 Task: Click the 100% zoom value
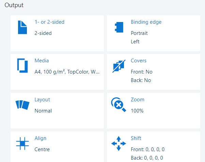click(x=137, y=110)
